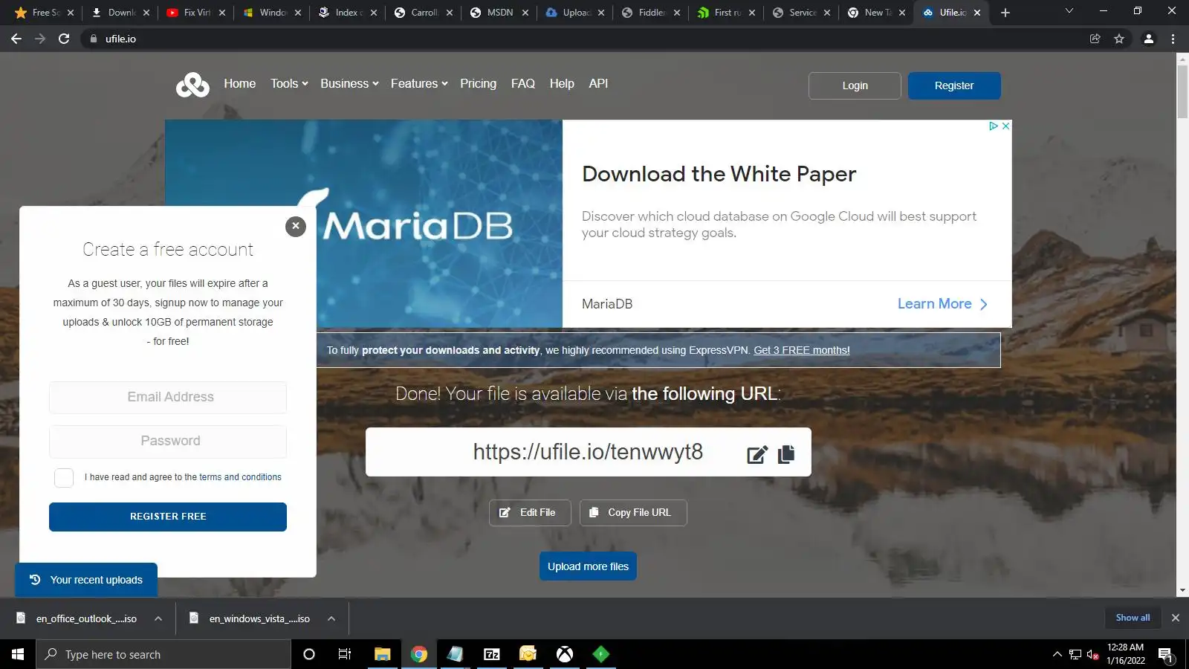This screenshot has width=1189, height=669.
Task: Open the Chrome three-dot menu
Action: (x=1173, y=39)
